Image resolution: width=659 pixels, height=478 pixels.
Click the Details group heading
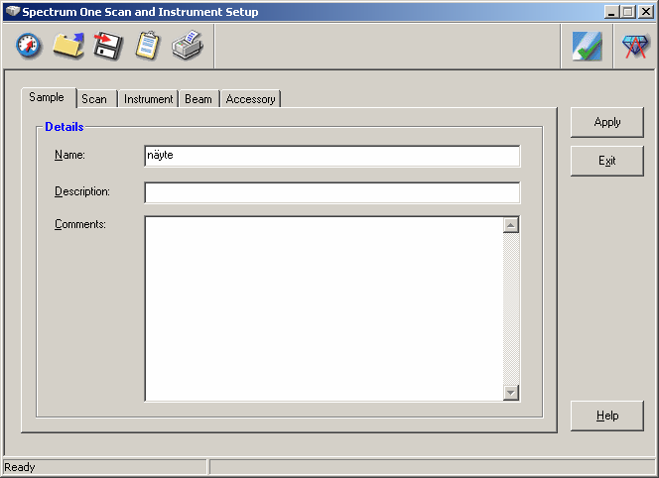coord(64,127)
